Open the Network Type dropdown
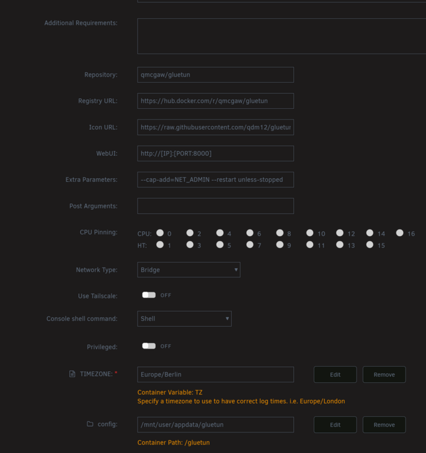Viewport: 426px width, 453px height. [189, 270]
